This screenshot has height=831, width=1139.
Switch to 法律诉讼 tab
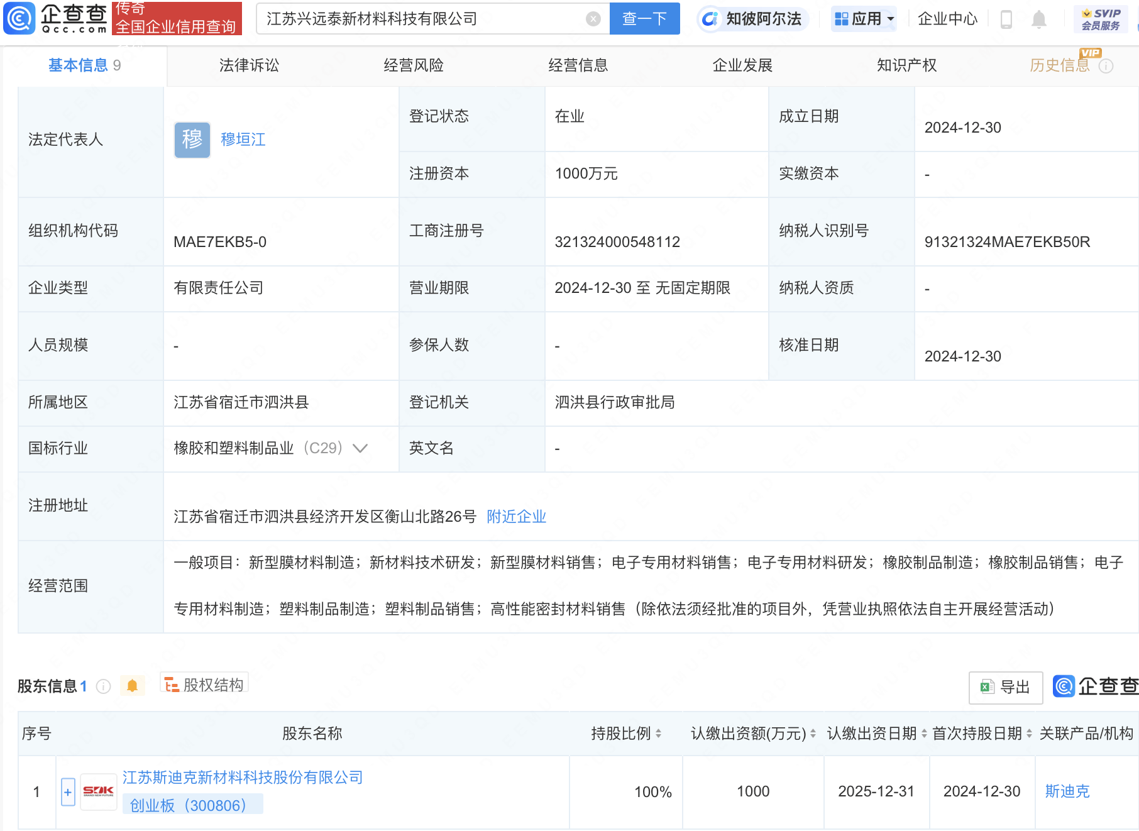[x=249, y=65]
